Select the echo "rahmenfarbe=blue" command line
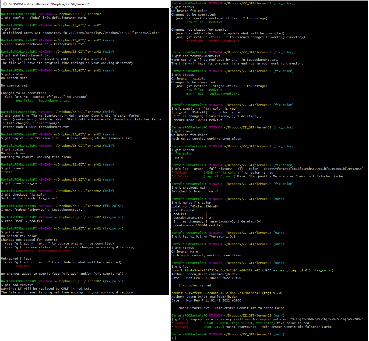 [43, 44]
